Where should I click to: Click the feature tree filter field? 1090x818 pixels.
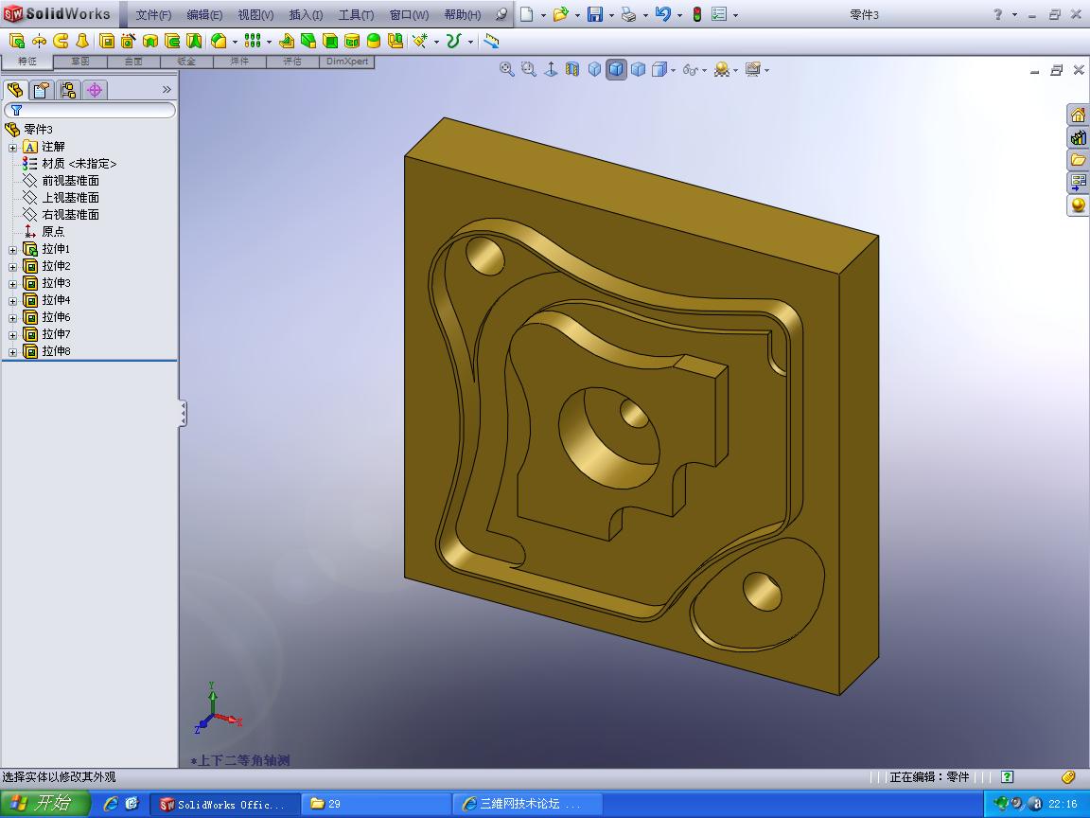[x=90, y=110]
